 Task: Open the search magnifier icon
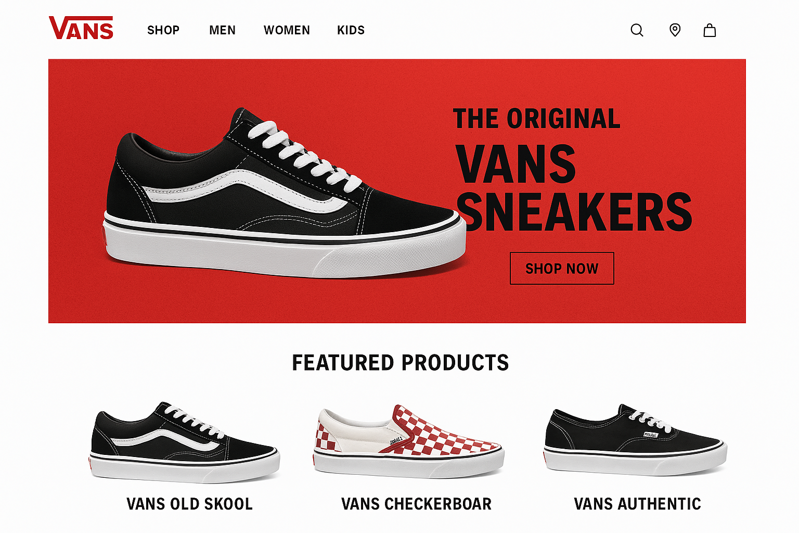(637, 30)
